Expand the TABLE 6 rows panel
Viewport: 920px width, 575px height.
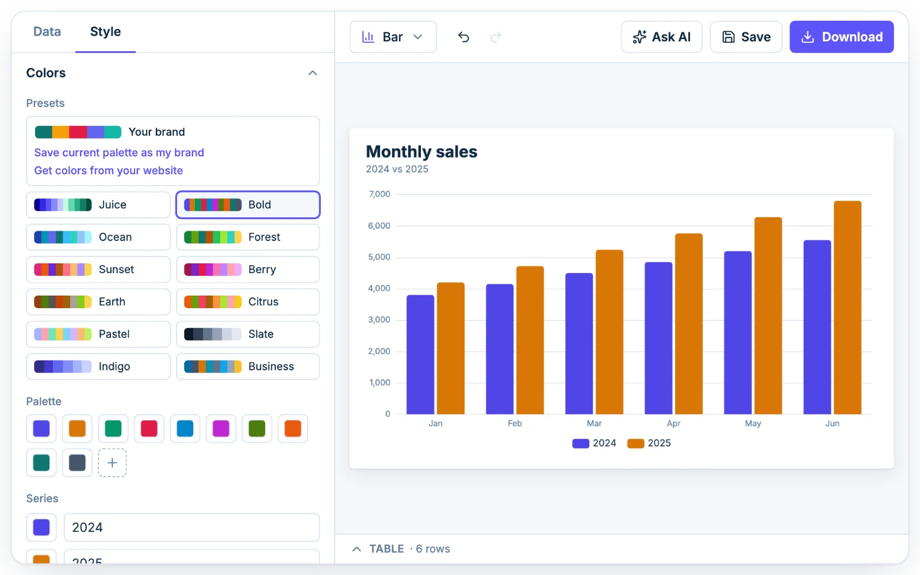point(401,549)
